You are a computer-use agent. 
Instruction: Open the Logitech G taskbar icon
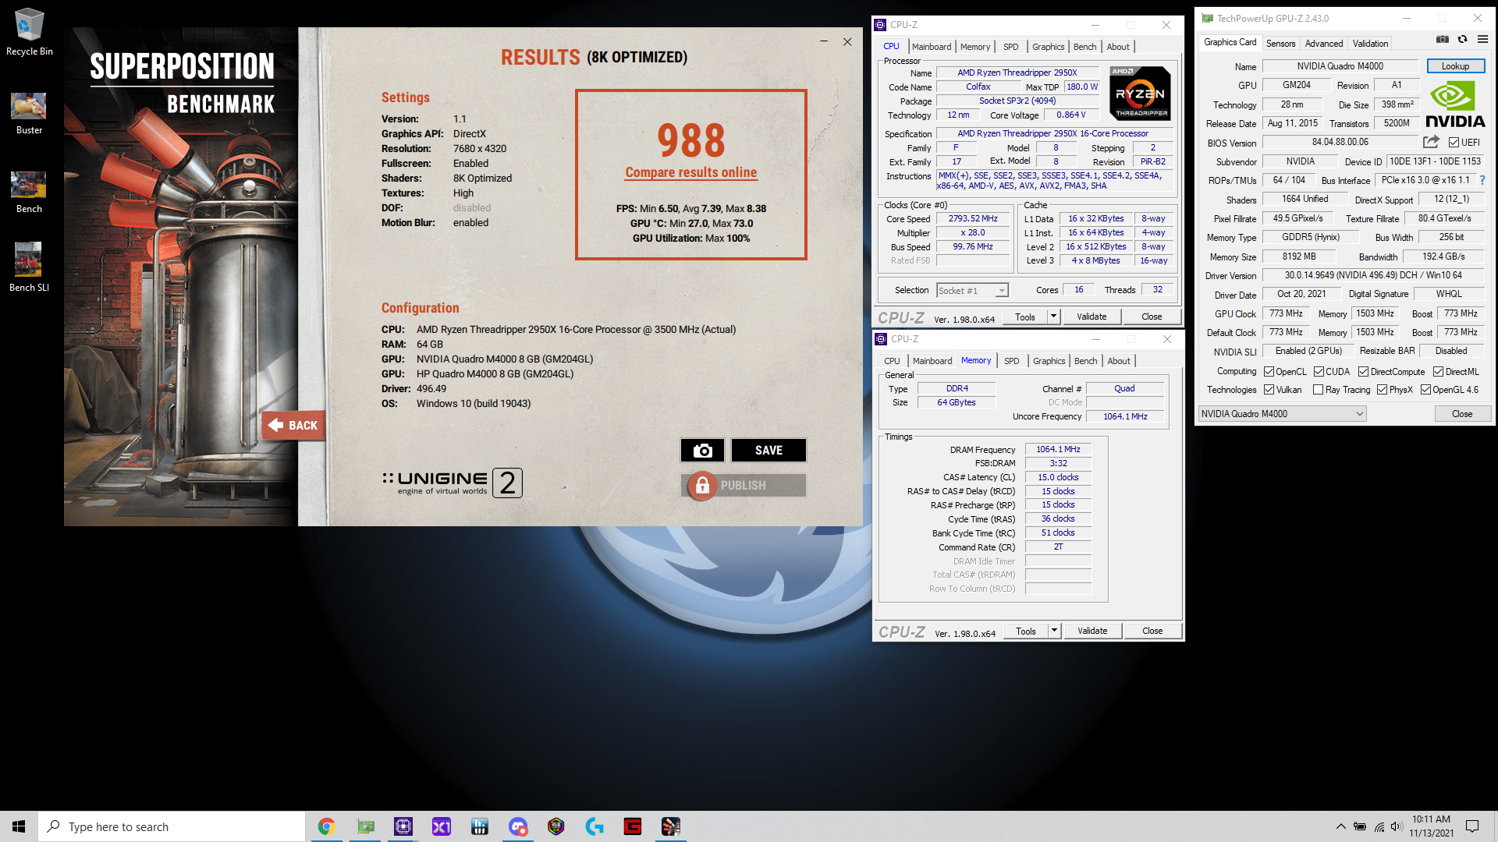[595, 826]
